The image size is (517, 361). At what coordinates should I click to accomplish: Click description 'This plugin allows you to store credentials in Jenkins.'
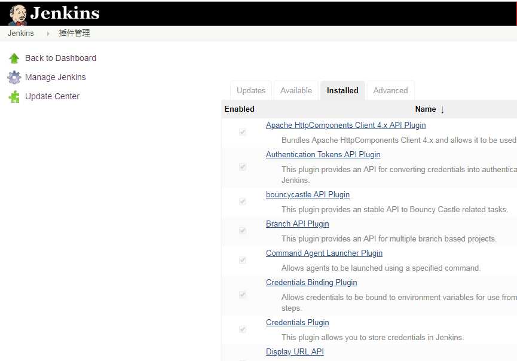372,337
